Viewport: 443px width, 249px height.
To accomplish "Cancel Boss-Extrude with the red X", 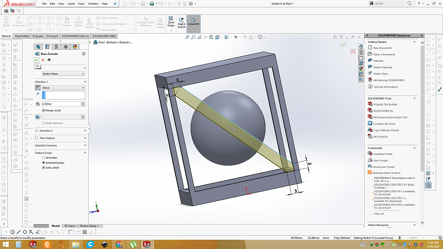I will [43, 60].
